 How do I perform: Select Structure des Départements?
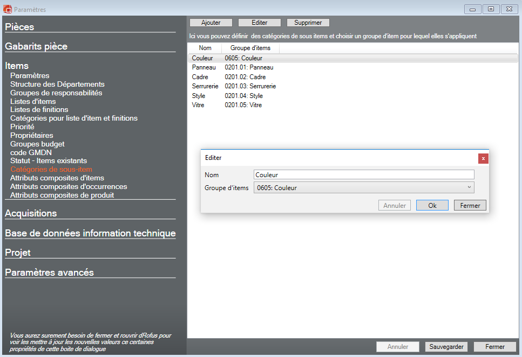[57, 84]
